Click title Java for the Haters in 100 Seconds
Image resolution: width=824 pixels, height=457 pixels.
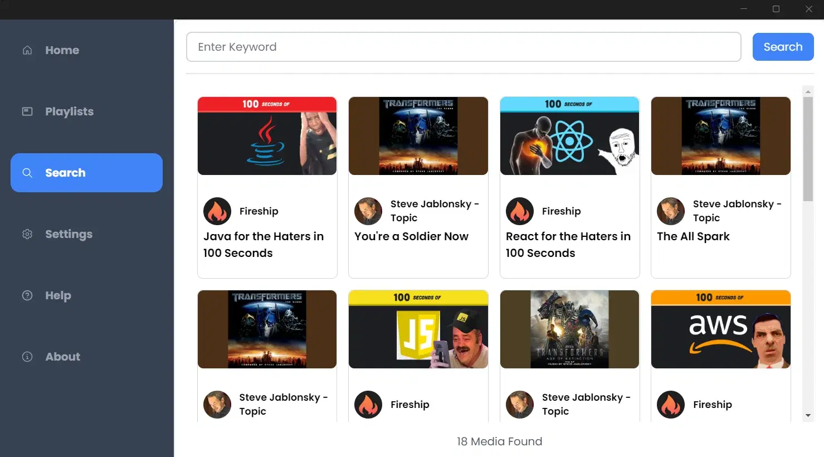(264, 245)
